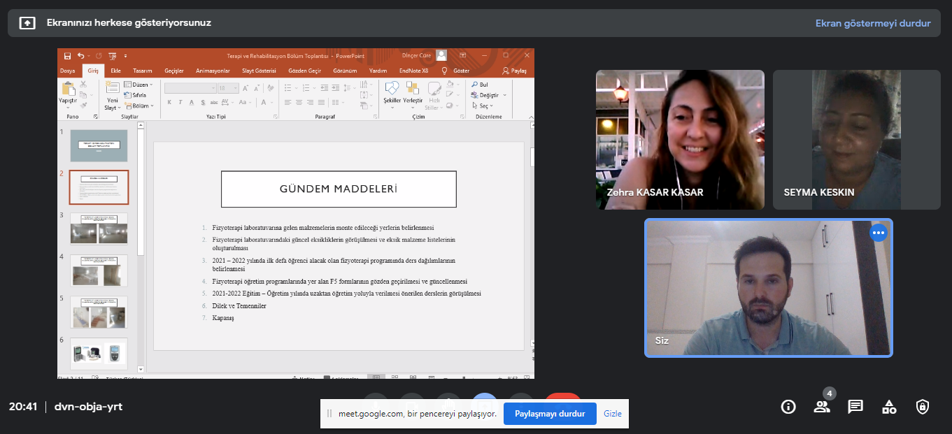Click the Yapıştır paste icon
This screenshot has width=952, height=434.
tap(67, 89)
